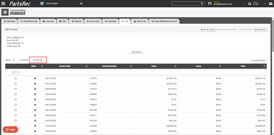
Task: Click the cloud upload icon
Action: (x=271, y=3)
